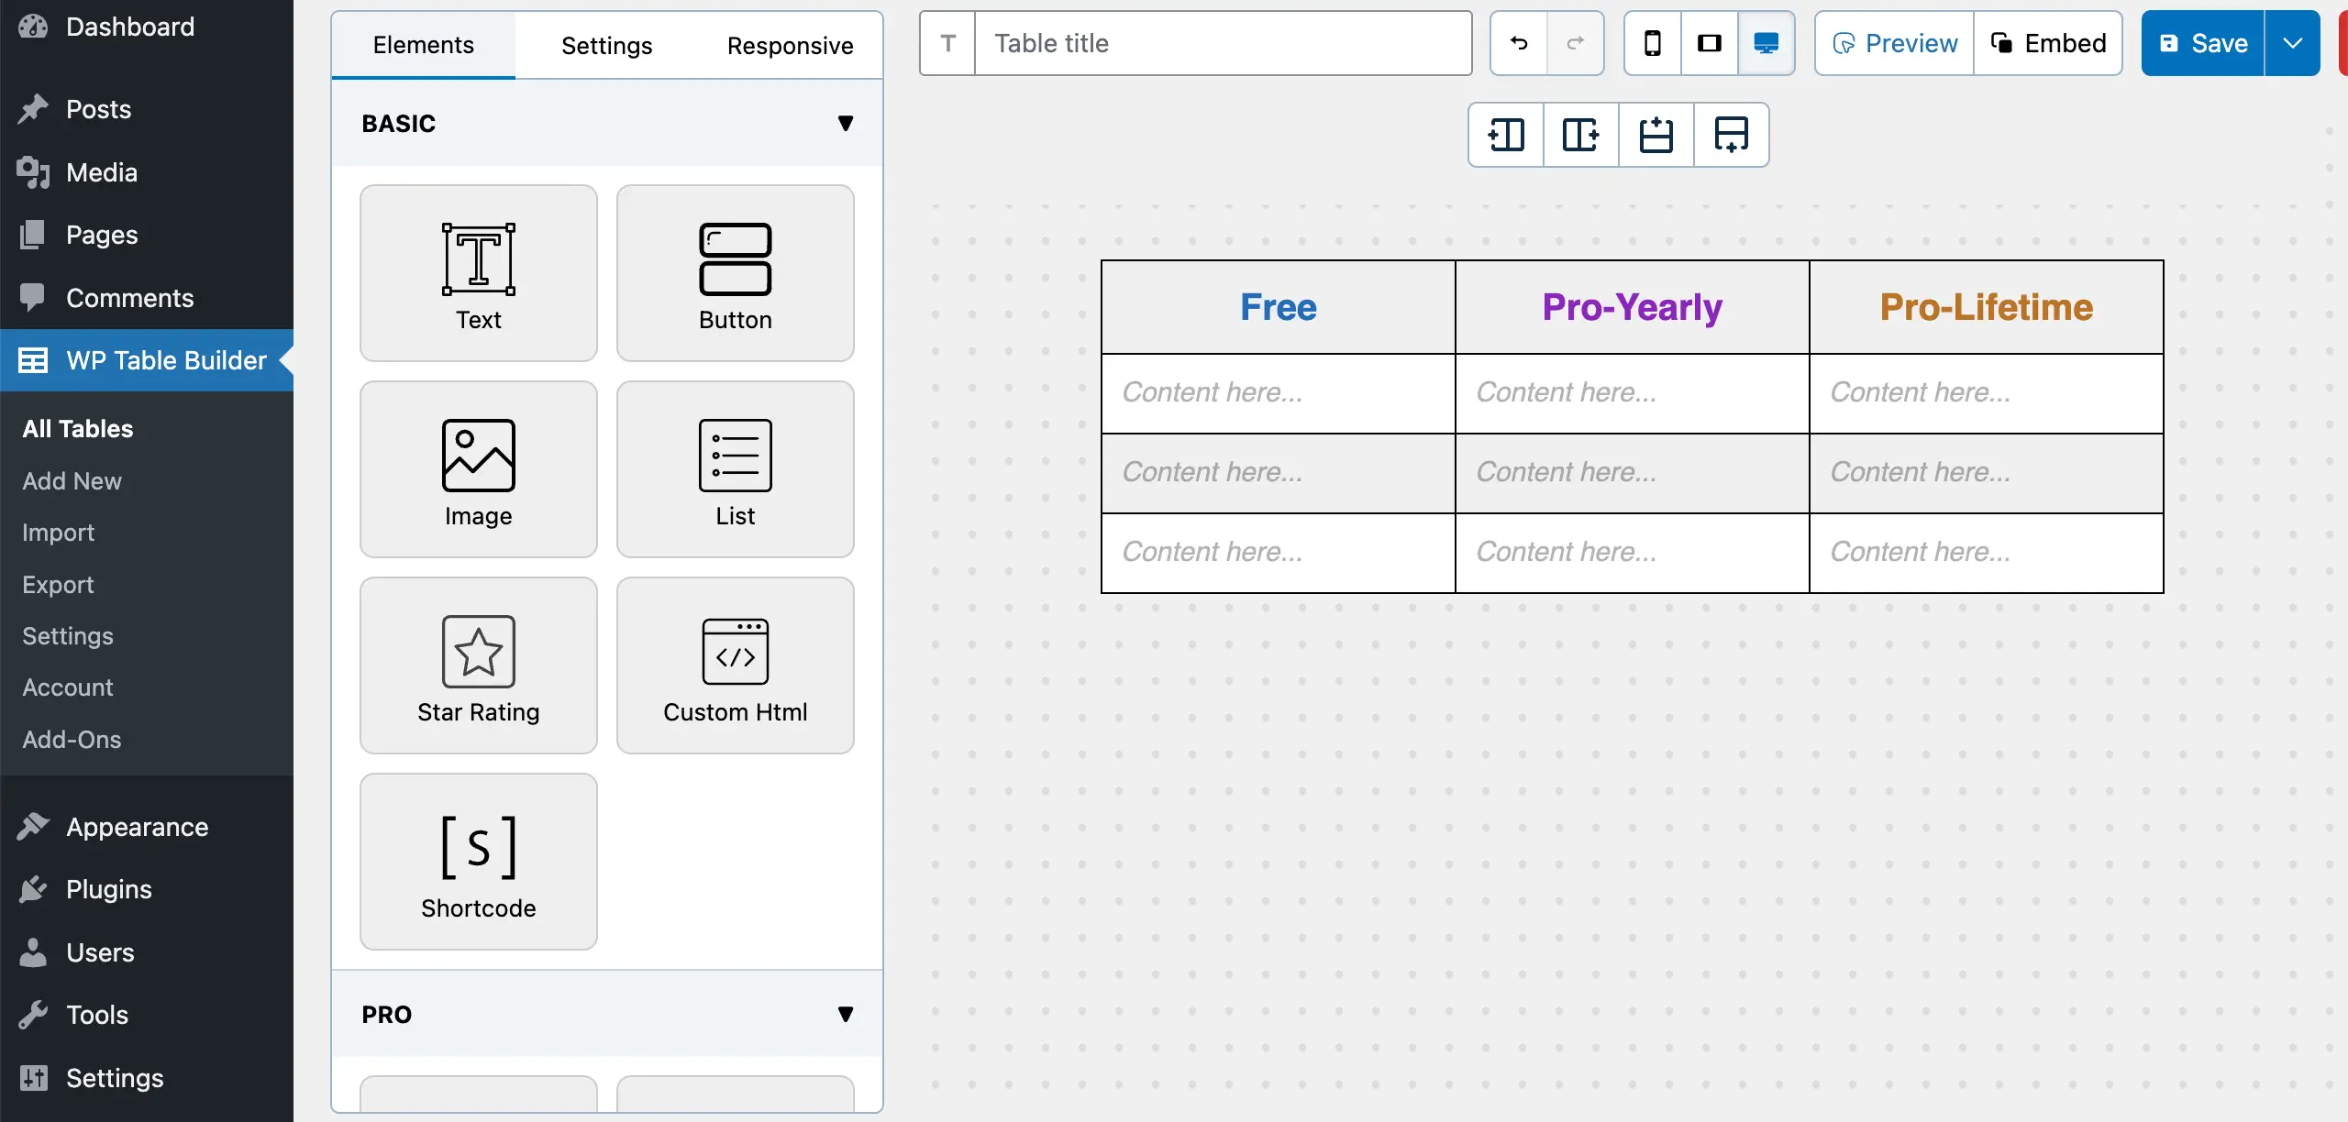Viewport: 2348px width, 1122px height.
Task: Switch to mobile preview mode
Action: tap(1652, 43)
